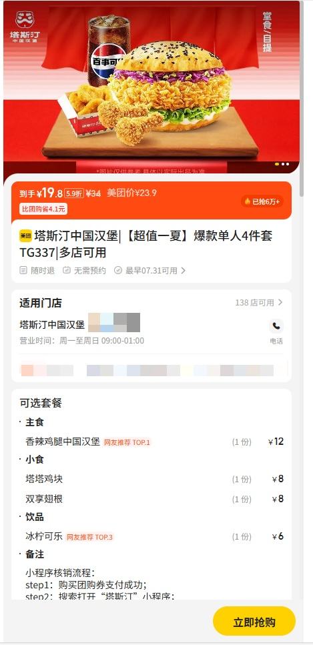
Task: Select the 香辣鸡腿中国汉堡 item
Action: (63, 442)
